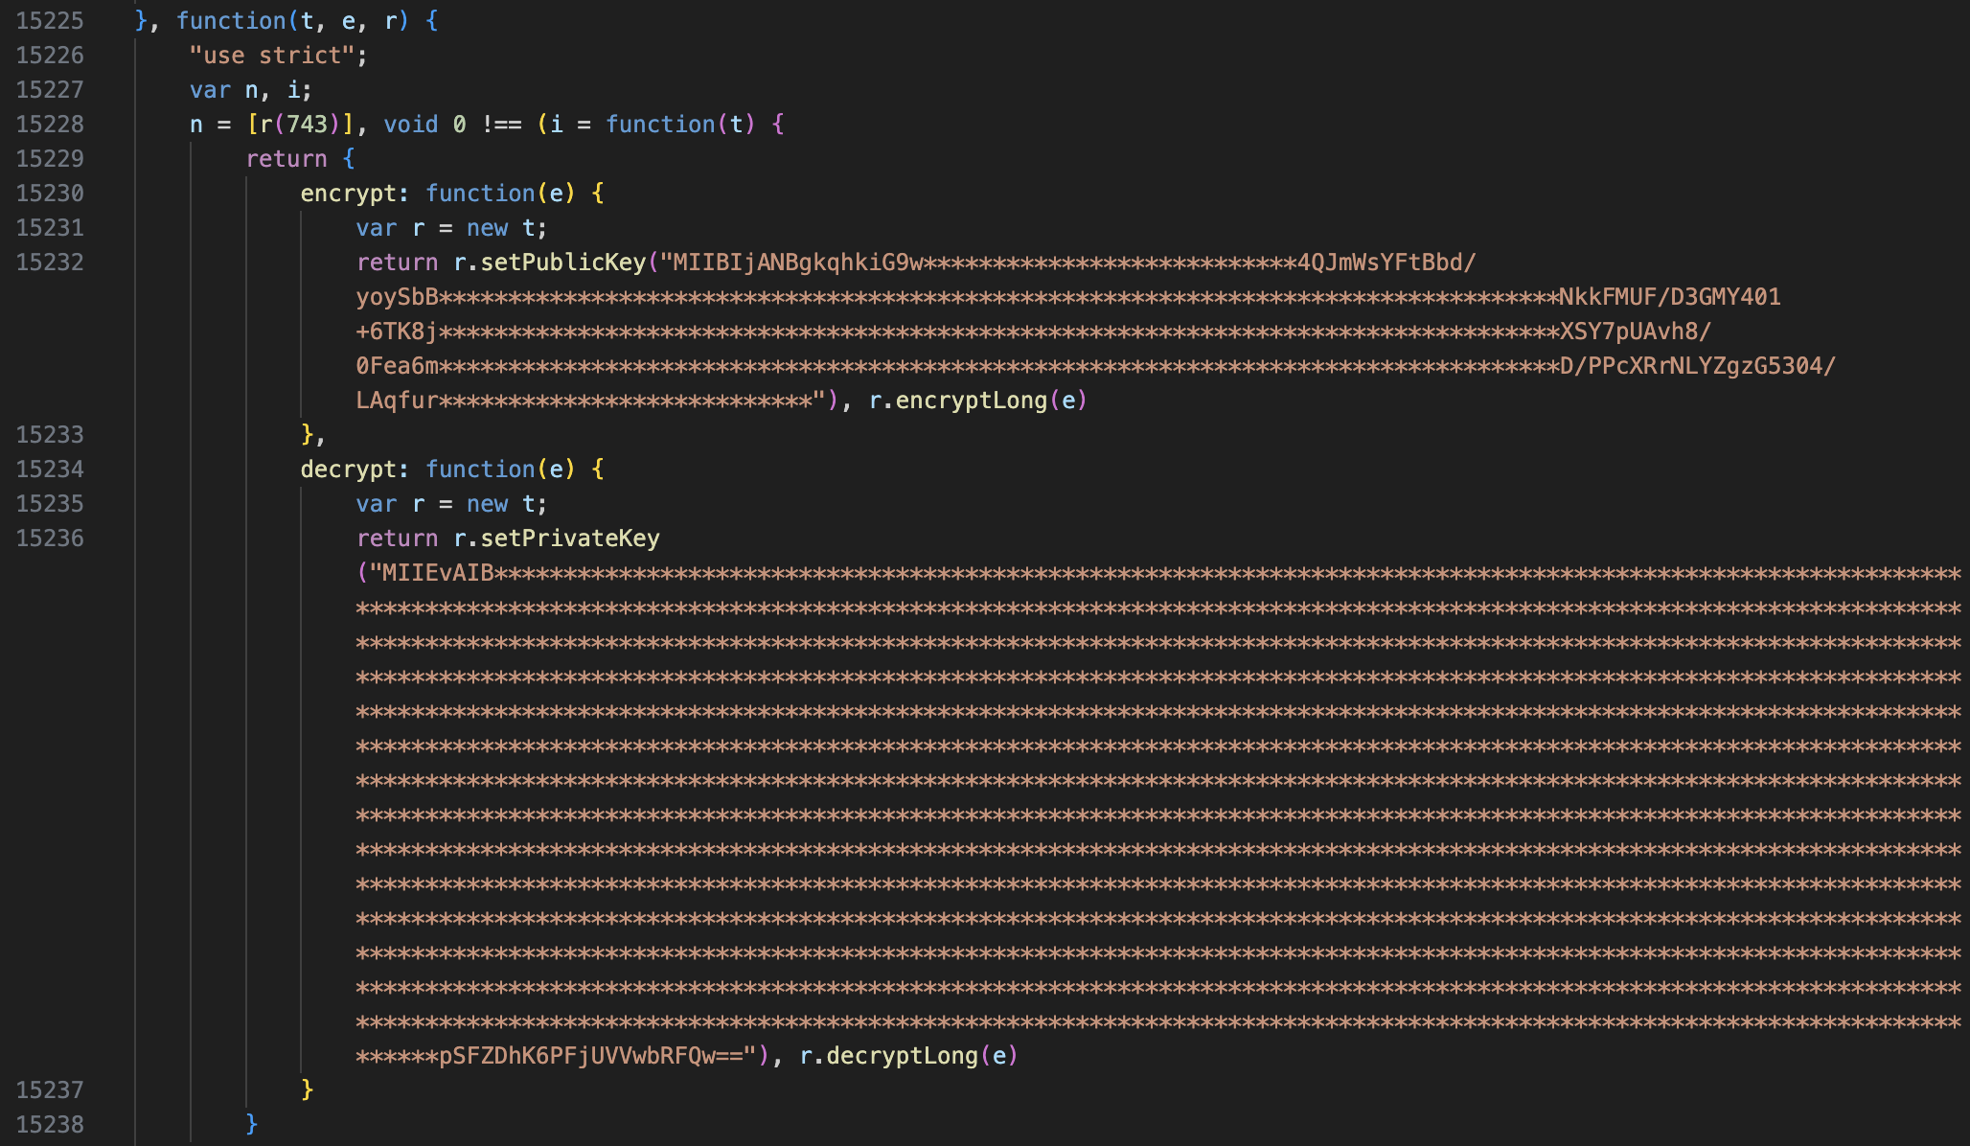Click the pSFZDhK6PFjUVVwbRFQw== key ending text
Screen dimensions: 1970x1146
coord(590,1056)
